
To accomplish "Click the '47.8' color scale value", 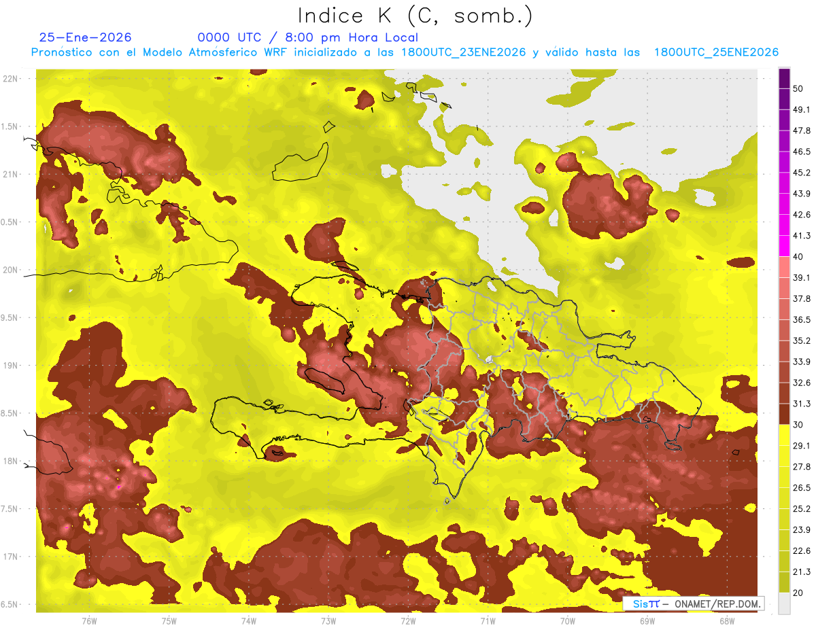I will [802, 130].
